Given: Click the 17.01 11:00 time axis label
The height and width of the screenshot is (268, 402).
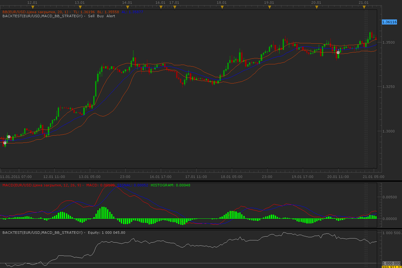Looking at the screenshot, I should (x=196, y=177).
